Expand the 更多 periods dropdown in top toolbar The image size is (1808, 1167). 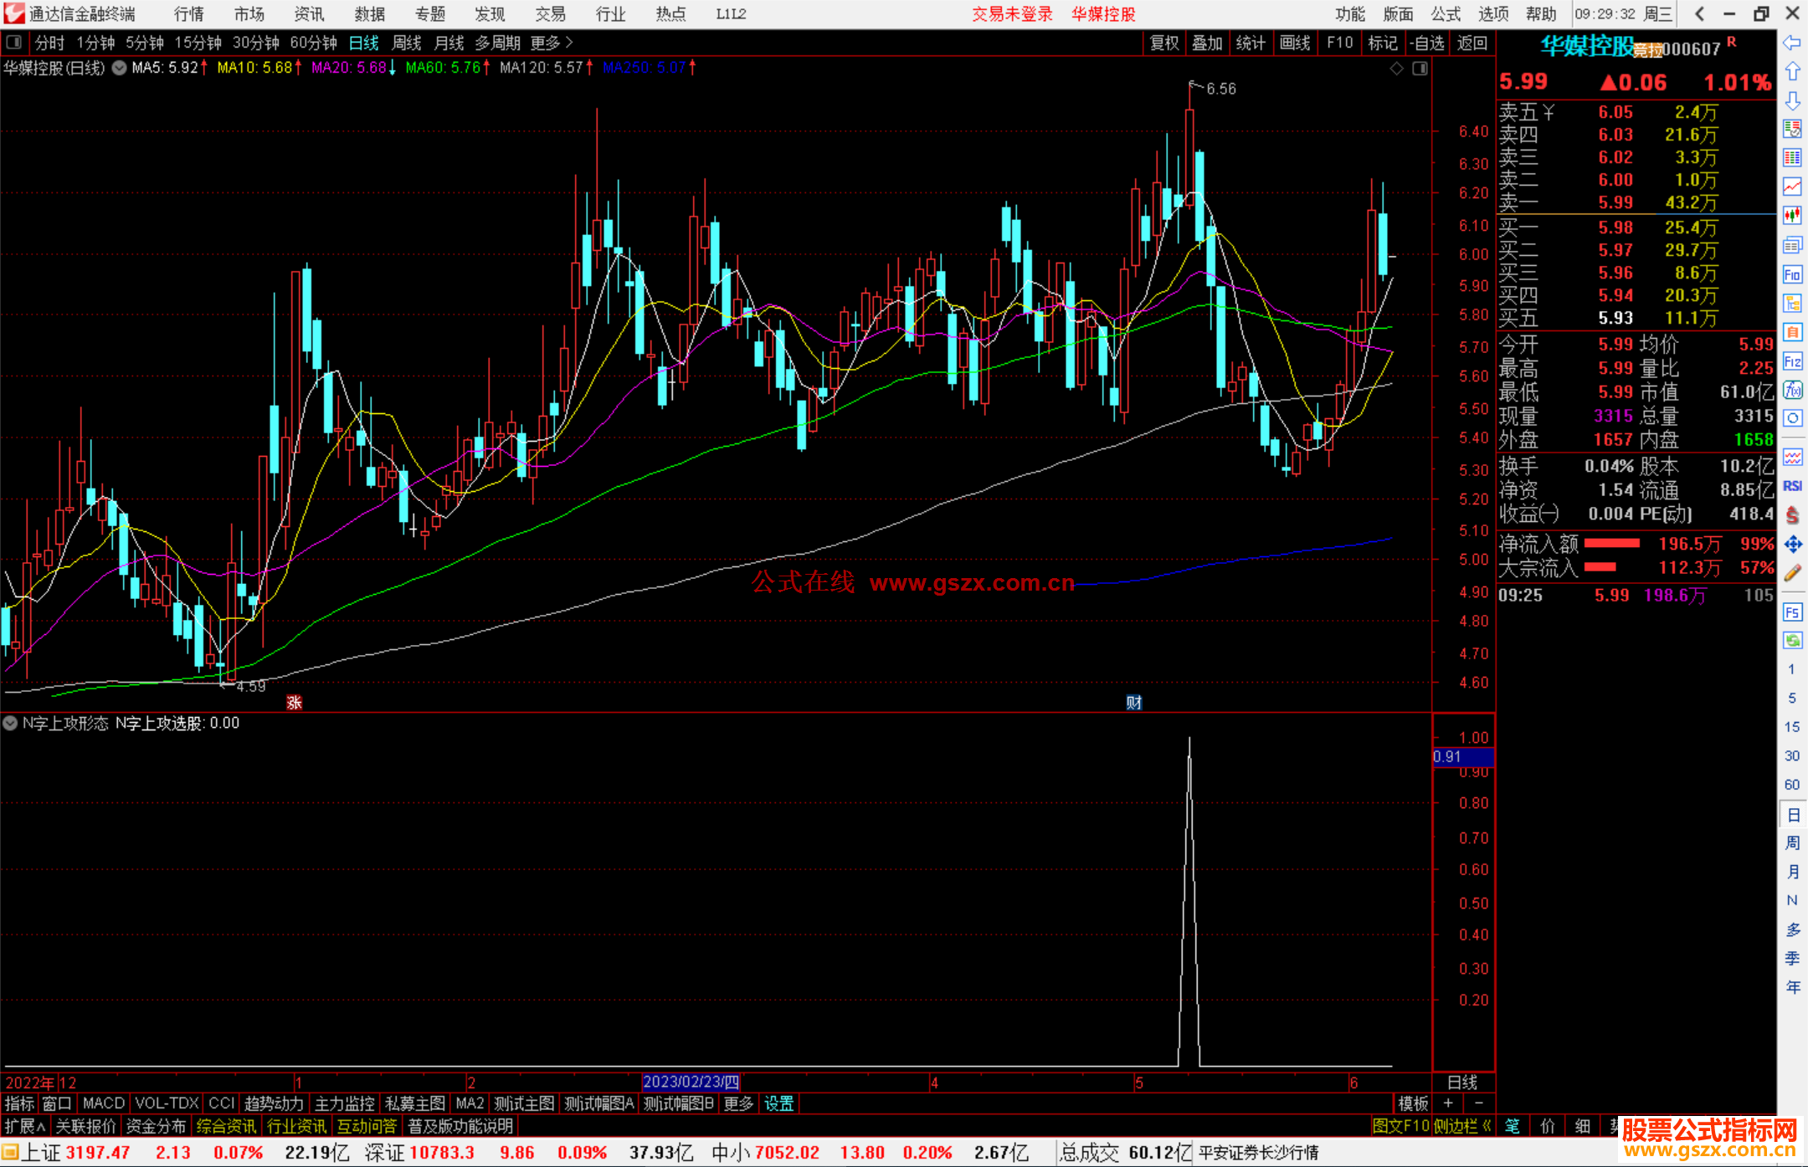552,43
